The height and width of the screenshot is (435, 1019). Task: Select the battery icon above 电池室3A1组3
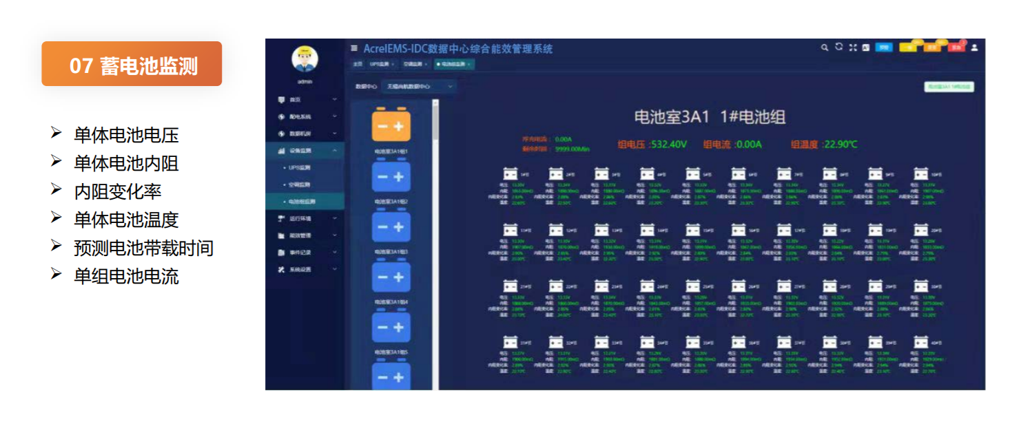coord(391,226)
